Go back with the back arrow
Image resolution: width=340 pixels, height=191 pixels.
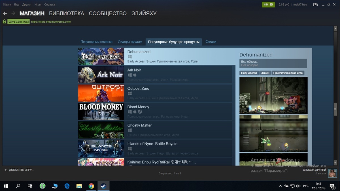[x=5, y=13]
